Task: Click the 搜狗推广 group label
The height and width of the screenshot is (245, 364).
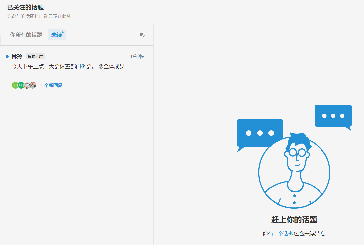Action: [35, 56]
